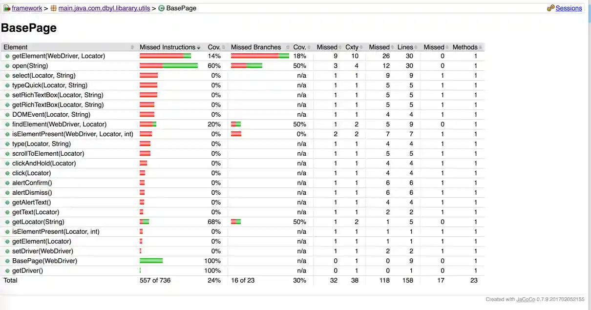The height and width of the screenshot is (310, 591).
Task: Sort by Missed Branches column header
Action: pyautogui.click(x=256, y=47)
